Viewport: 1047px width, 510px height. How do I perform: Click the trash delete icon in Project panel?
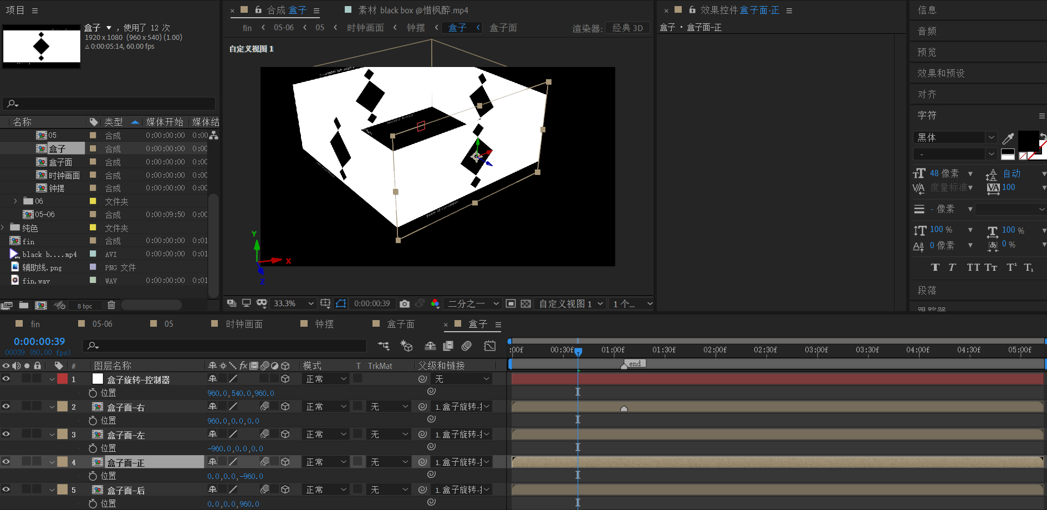(111, 305)
